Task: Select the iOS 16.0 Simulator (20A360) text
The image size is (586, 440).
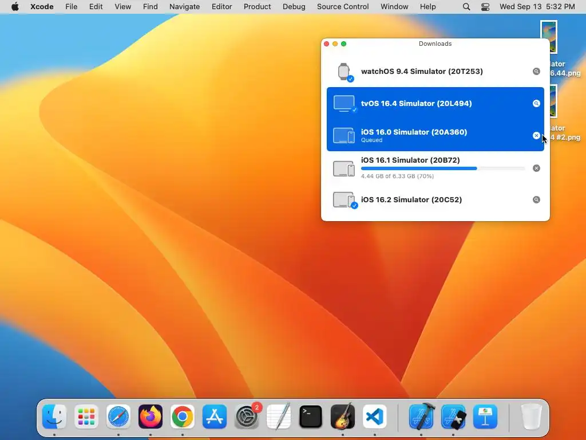Action: pyautogui.click(x=414, y=132)
